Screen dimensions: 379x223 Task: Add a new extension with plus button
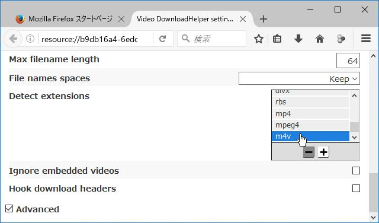(323, 152)
